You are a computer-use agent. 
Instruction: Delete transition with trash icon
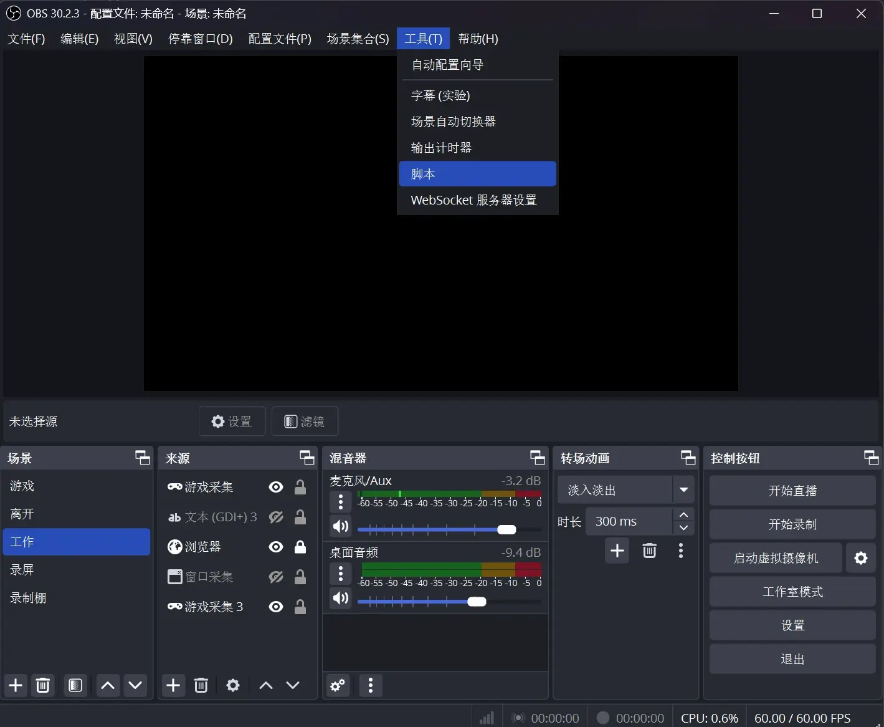(x=650, y=551)
